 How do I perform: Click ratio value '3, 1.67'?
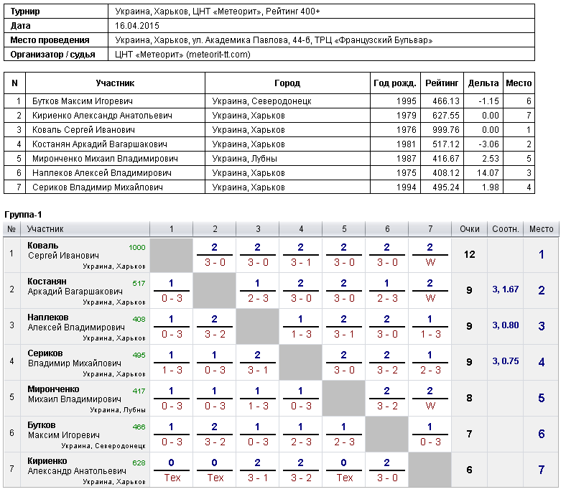(506, 289)
